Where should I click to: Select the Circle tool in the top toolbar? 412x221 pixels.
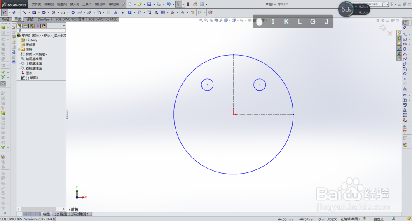[x=53, y=12]
